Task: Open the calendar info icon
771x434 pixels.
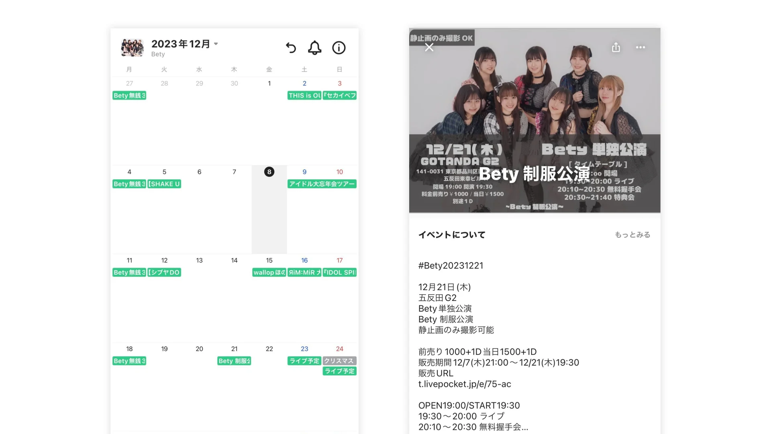Action: pyautogui.click(x=339, y=48)
